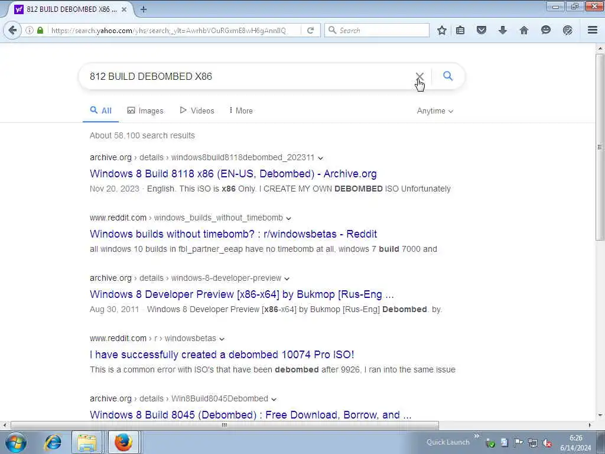Image resolution: width=605 pixels, height=454 pixels.
Task: Click the Aug 30, 2011 result date
Action: click(114, 309)
